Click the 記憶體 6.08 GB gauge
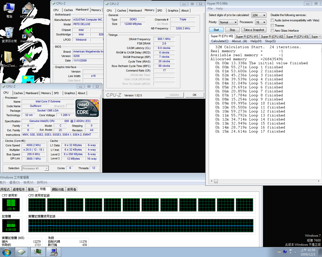 11,225
